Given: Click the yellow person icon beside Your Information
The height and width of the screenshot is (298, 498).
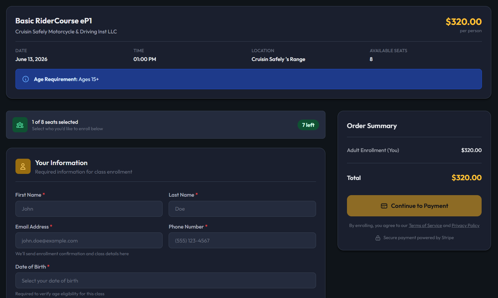Looking at the screenshot, I should [23, 166].
